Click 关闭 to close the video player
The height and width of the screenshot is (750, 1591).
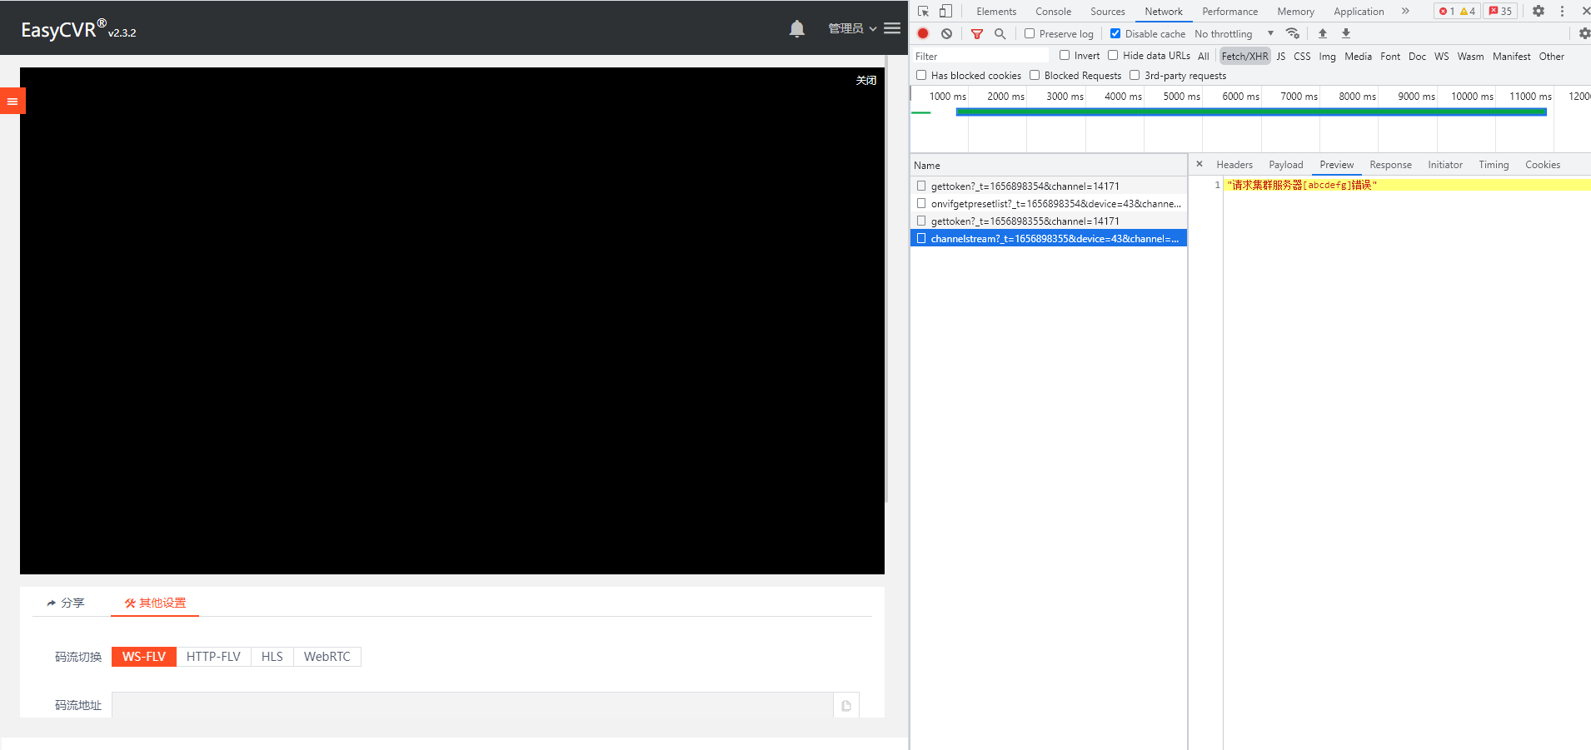point(866,80)
